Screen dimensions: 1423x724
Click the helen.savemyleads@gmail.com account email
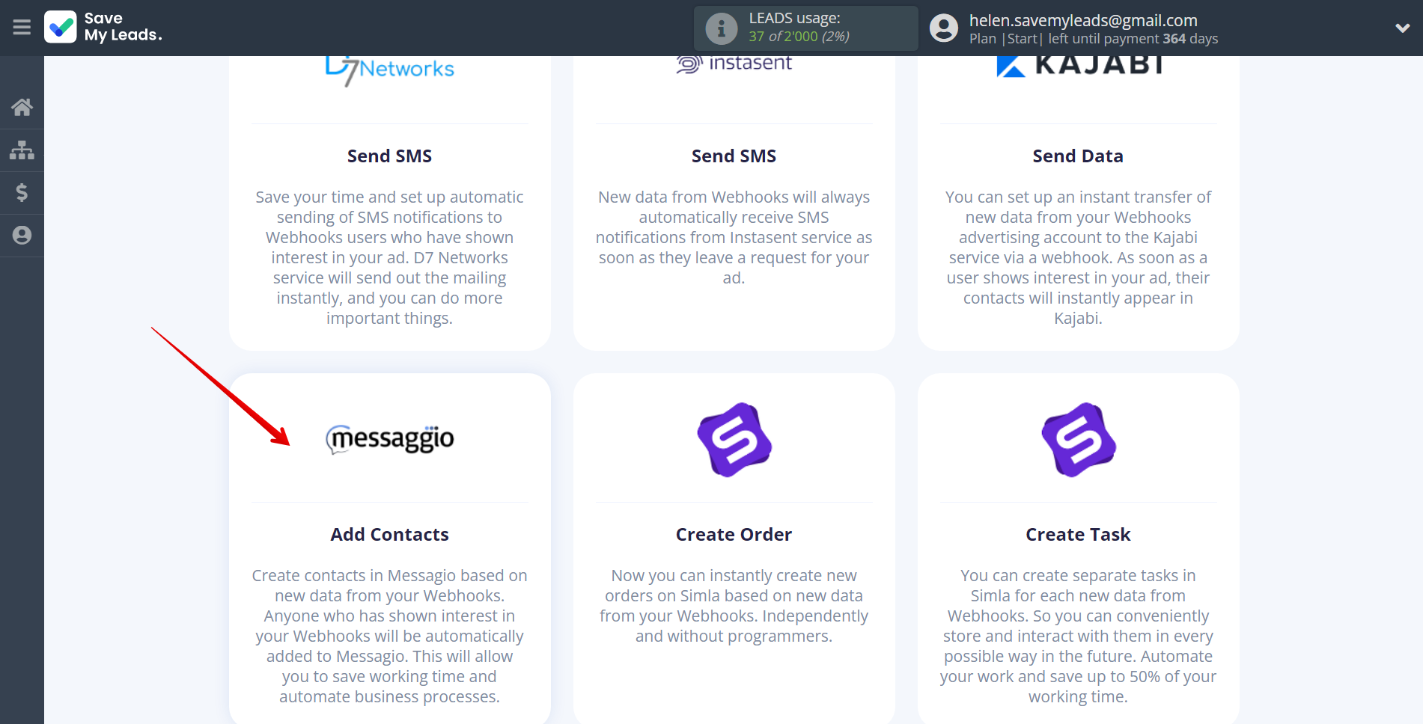pos(1083,20)
